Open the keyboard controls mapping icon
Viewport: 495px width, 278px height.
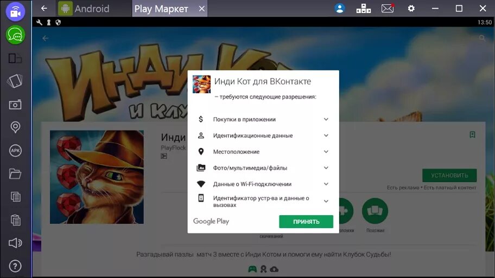[363, 9]
